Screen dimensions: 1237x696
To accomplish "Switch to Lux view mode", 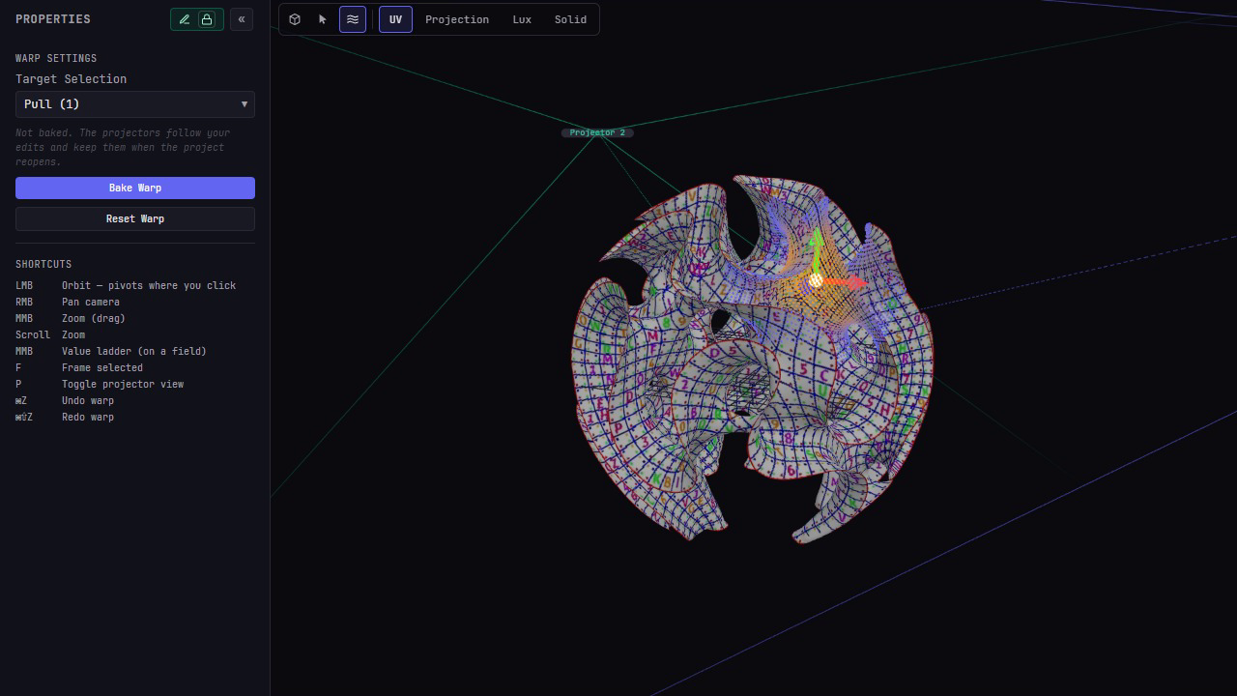I will 522,19.
